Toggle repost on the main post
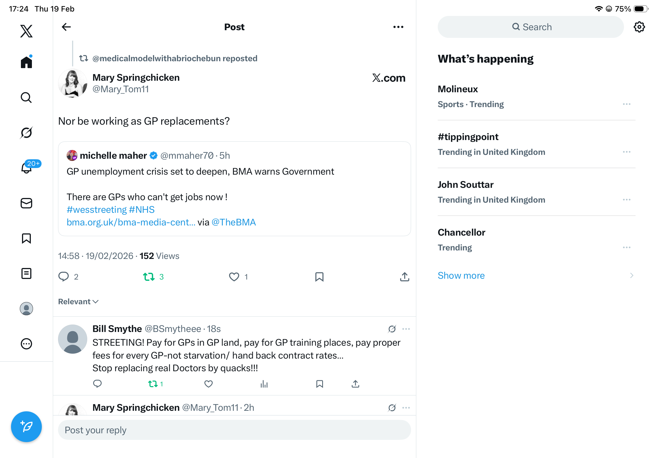The image size is (657, 458). click(x=149, y=277)
